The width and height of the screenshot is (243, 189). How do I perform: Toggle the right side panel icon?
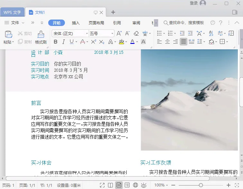(235, 12)
